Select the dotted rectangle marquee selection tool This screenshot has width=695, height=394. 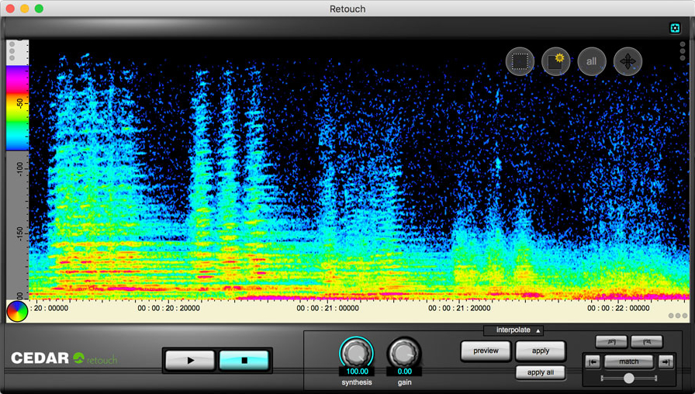point(520,61)
